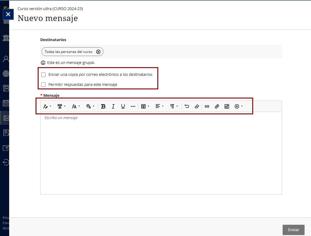The height and width of the screenshot is (236, 311).
Task: Click the underline formatting icon
Action: click(x=123, y=106)
